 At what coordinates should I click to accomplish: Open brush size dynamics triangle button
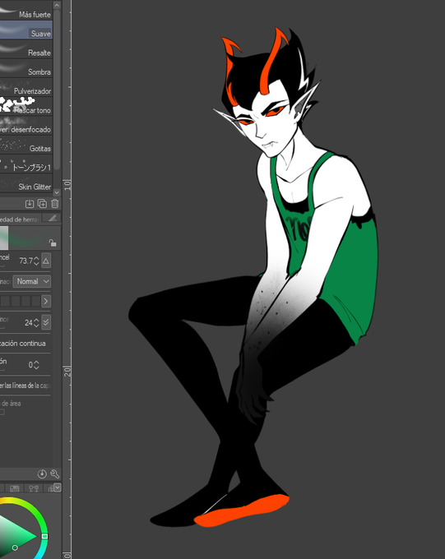[x=46, y=261]
